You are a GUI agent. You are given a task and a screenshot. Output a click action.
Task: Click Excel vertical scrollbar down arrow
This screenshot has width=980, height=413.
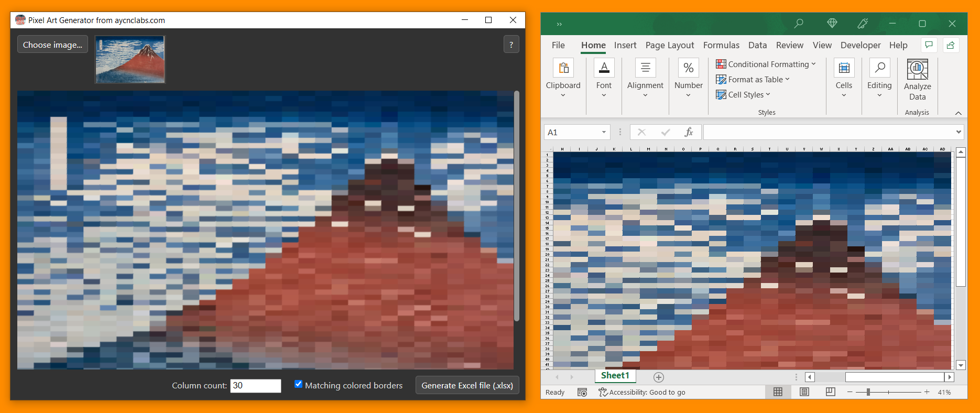pos(961,365)
